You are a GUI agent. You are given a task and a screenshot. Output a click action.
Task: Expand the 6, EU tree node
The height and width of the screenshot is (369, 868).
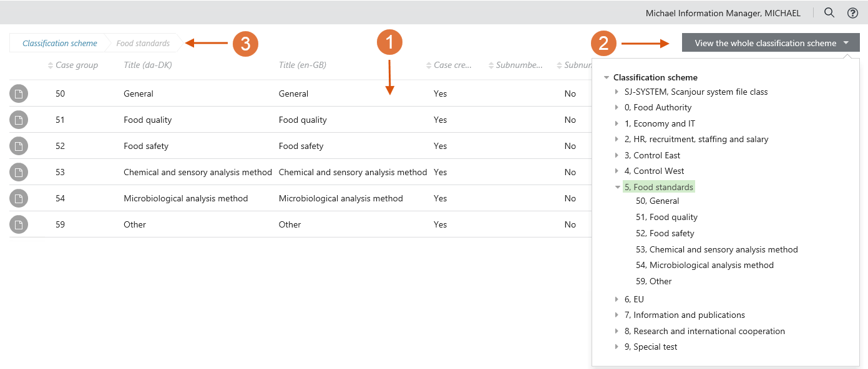617,299
